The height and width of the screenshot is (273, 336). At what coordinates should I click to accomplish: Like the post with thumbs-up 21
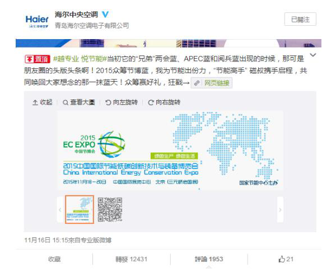(x=286, y=259)
